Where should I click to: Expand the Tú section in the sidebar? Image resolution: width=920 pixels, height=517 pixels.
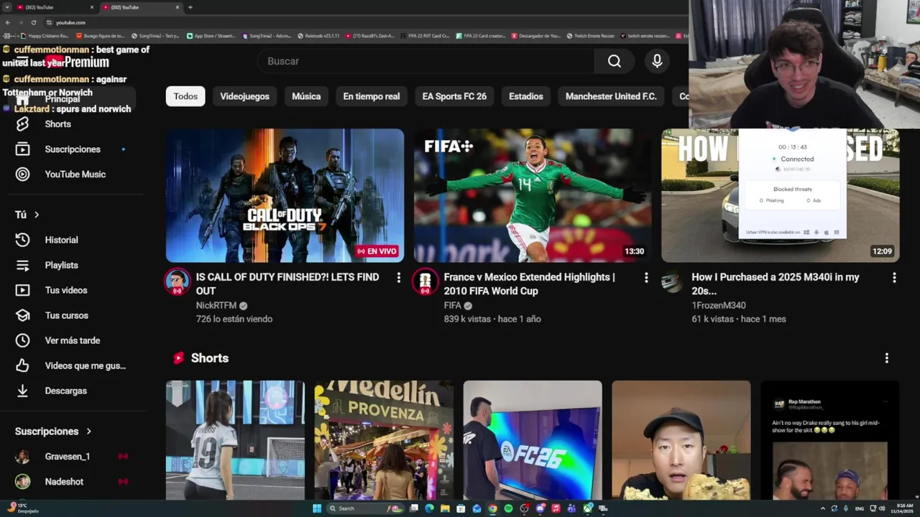tap(27, 215)
